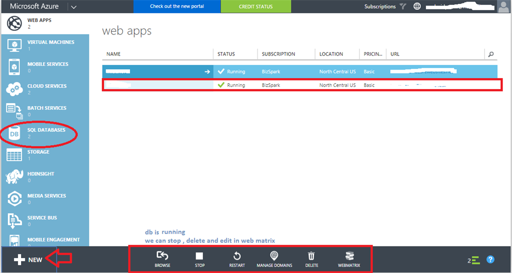512x273 pixels.
Task: Select the second Running web app row
Action: click(x=300, y=85)
